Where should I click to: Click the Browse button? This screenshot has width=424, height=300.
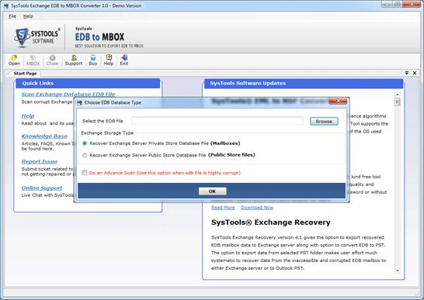tap(324, 121)
